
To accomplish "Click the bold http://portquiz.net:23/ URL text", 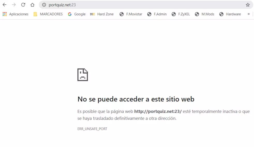I will point(158,111).
